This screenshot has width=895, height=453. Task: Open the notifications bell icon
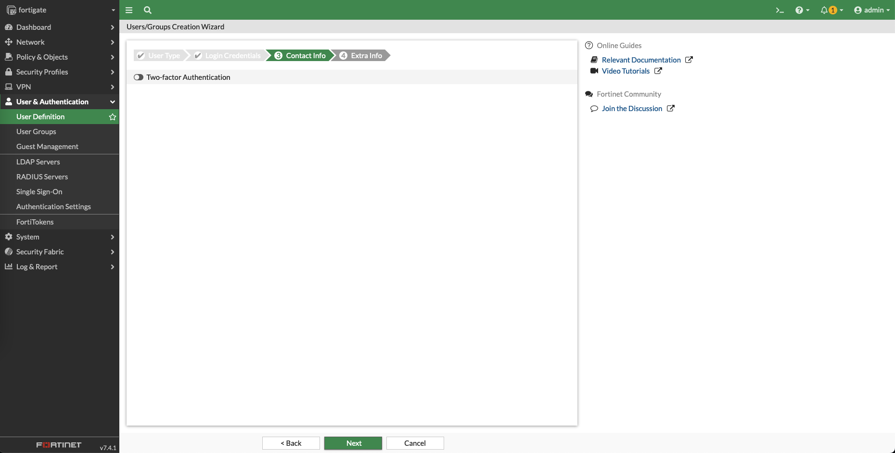825,10
